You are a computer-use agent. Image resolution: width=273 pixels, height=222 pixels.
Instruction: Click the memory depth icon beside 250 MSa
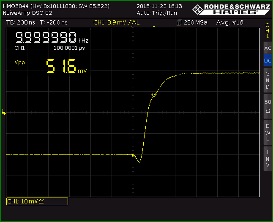179,23
